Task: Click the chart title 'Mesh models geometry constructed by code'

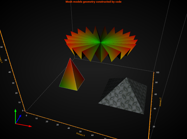Action: pos(93,2)
